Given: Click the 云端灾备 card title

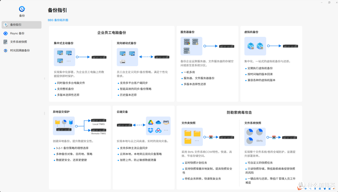Looking at the screenshot, I should click(x=122, y=112).
